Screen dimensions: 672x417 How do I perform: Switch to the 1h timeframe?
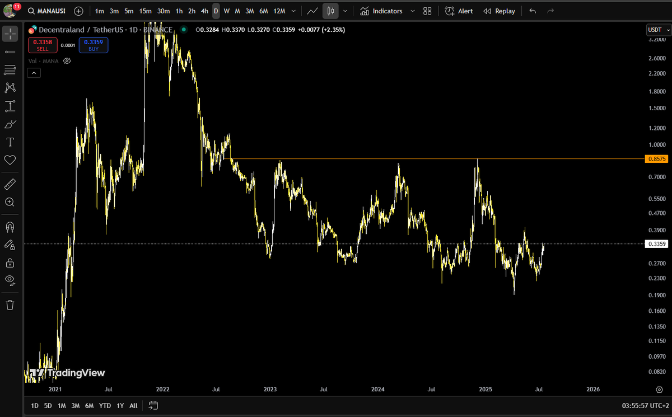click(x=179, y=11)
